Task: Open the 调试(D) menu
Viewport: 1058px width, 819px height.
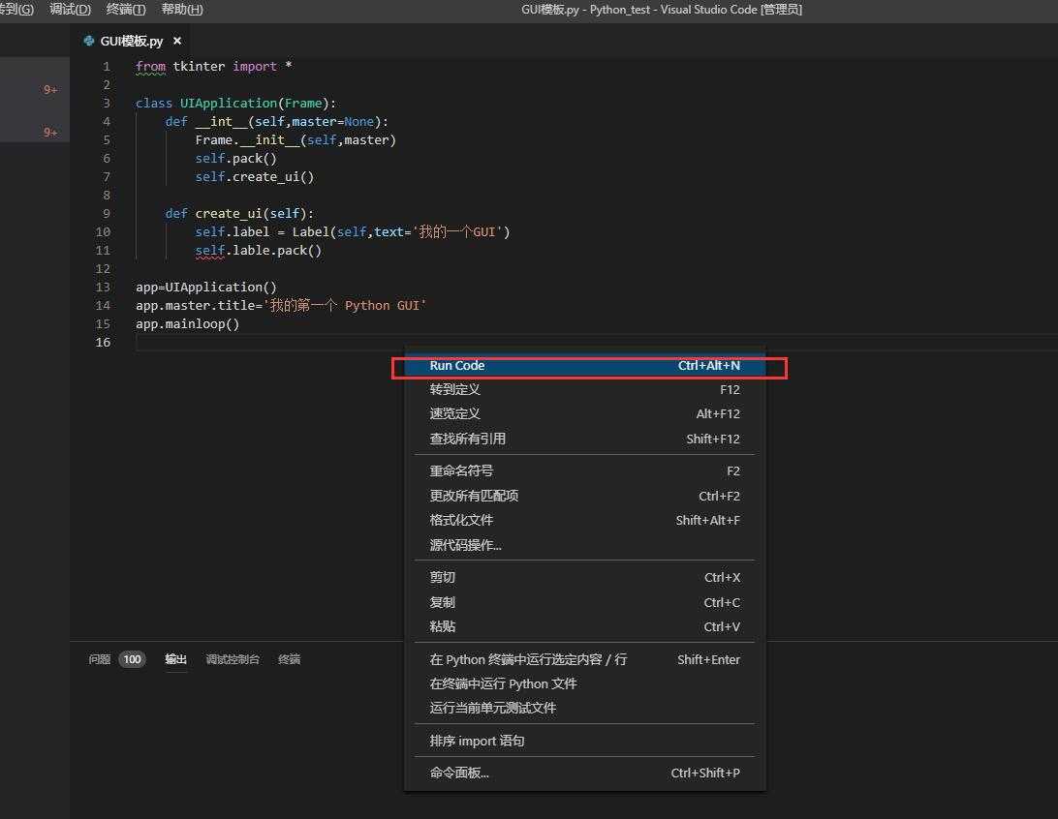Action: click(x=70, y=10)
